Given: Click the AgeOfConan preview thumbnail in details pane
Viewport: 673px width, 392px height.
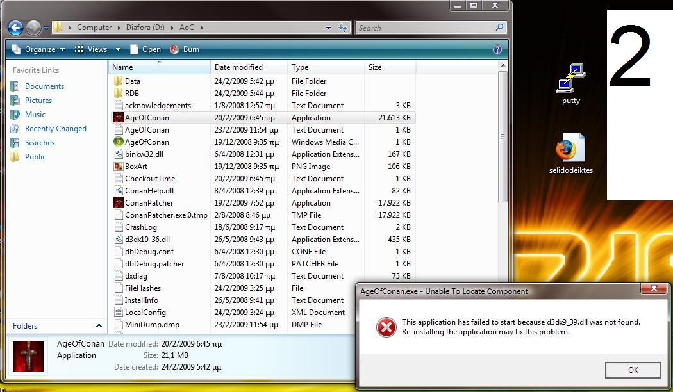Looking at the screenshot, I should (x=28, y=356).
